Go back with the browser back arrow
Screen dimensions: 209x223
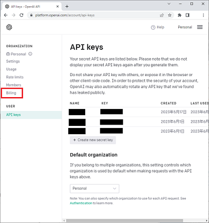coord(6,15)
